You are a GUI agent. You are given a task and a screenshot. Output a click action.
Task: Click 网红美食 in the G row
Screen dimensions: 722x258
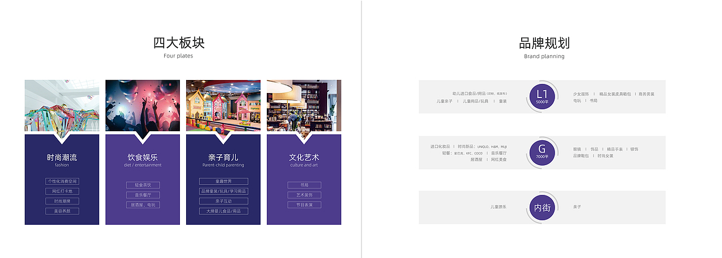499,159
